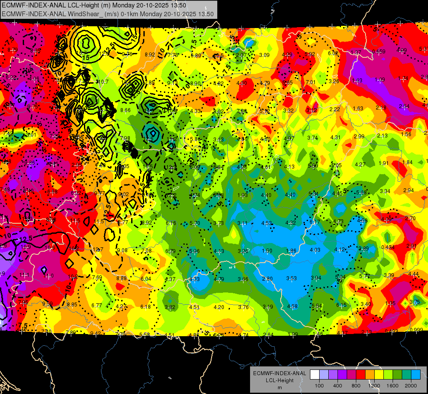Click the 0.999 shear value

click(x=416, y=330)
